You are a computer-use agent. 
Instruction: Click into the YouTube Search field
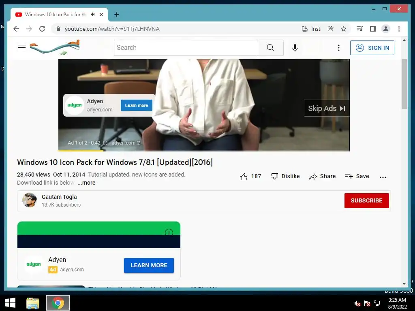pos(186,48)
